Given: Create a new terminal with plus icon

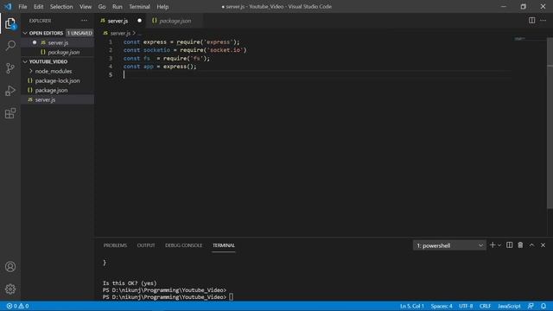Looking at the screenshot, I should (x=493, y=245).
